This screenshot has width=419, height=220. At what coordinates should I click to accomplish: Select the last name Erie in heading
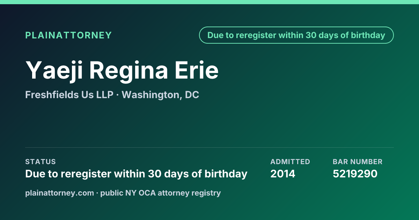pyautogui.click(x=197, y=70)
